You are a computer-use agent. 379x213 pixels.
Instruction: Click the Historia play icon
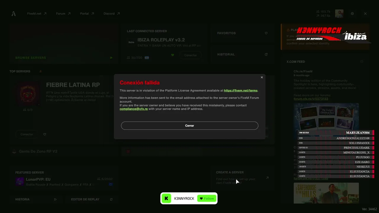pos(55,199)
